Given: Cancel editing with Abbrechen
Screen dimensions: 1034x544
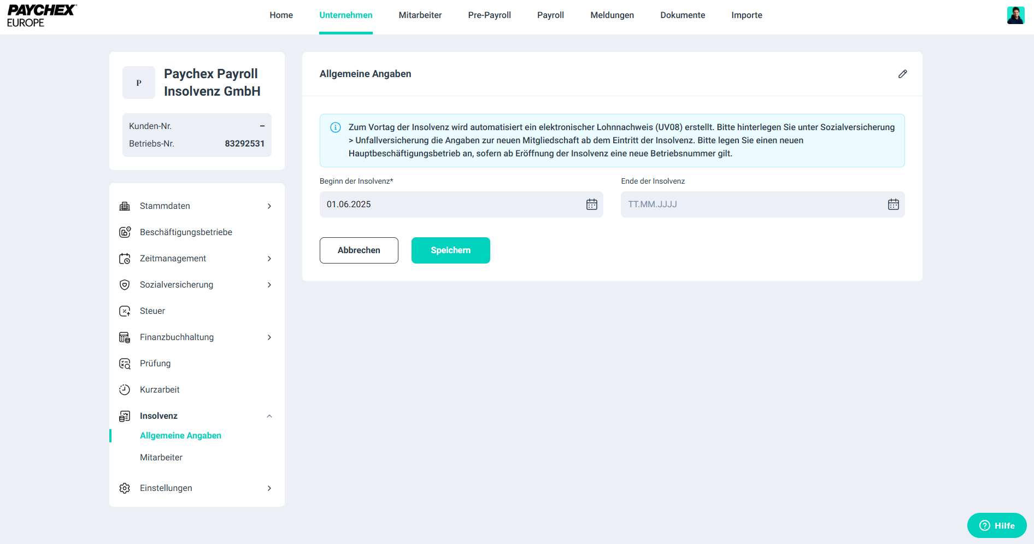Looking at the screenshot, I should pos(359,250).
